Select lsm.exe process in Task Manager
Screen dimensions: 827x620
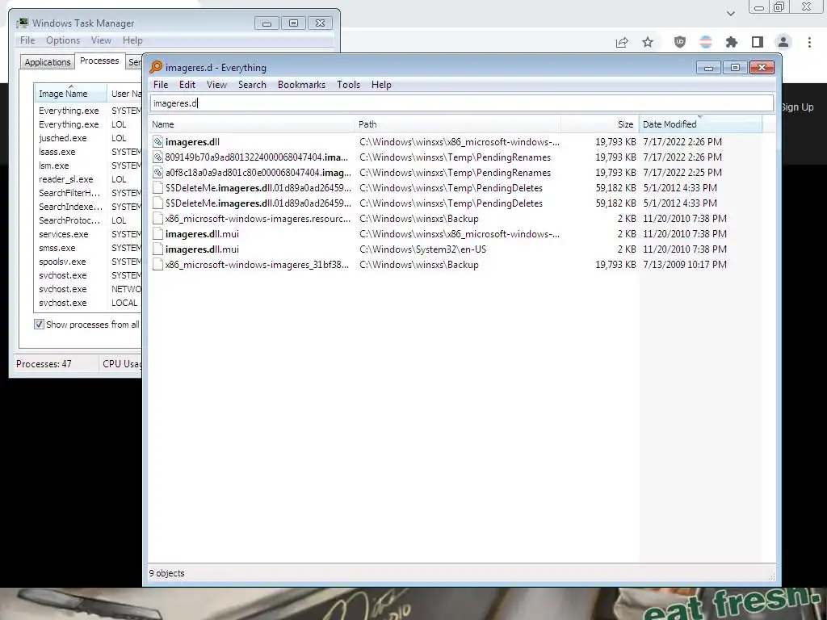pyautogui.click(x=54, y=165)
